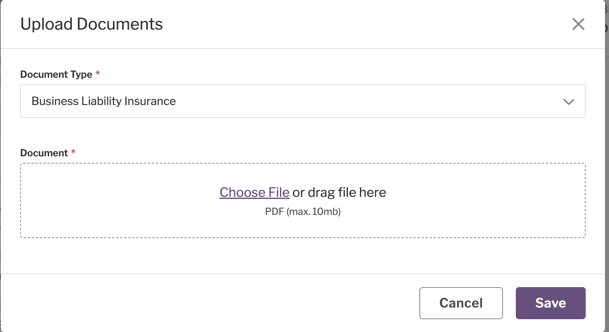Click the drag file here text
609x332 pixels.
click(339, 192)
